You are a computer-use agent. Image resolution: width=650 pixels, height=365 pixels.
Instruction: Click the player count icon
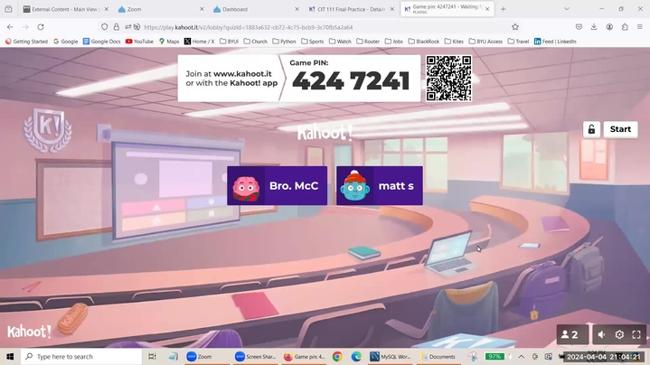pyautogui.click(x=569, y=335)
